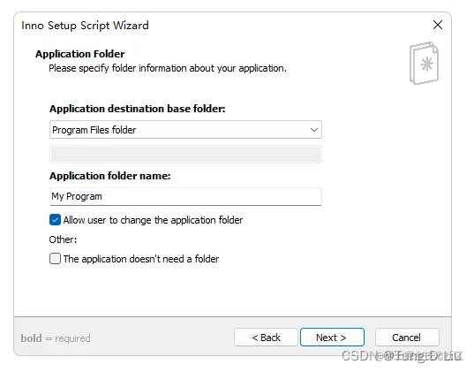Image resolution: width=474 pixels, height=372 pixels.
Task: Go back with the < Back button
Action: point(266,338)
